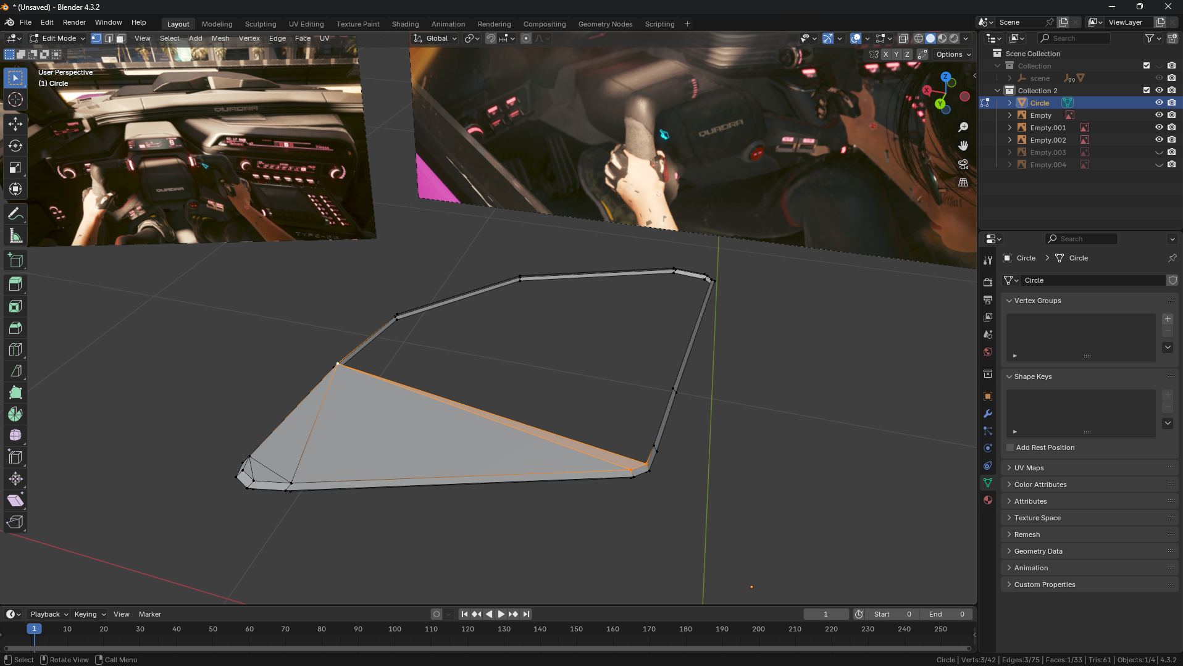The height and width of the screenshot is (666, 1183).
Task: Click the current frame marker in timeline
Action: 34,629
